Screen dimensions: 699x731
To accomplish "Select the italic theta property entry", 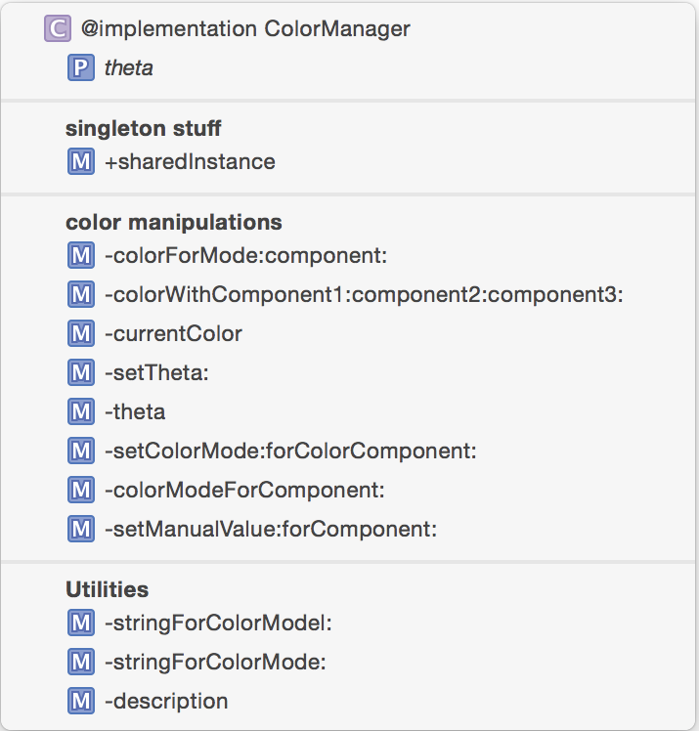I will (128, 68).
